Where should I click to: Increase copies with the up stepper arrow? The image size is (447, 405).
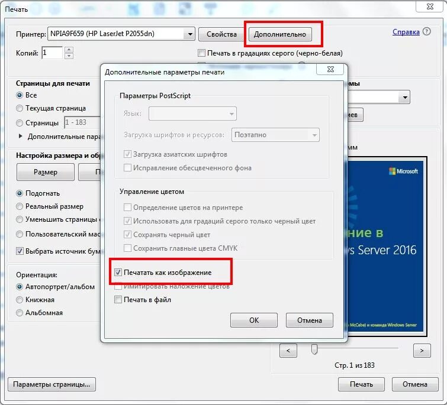click(x=69, y=50)
